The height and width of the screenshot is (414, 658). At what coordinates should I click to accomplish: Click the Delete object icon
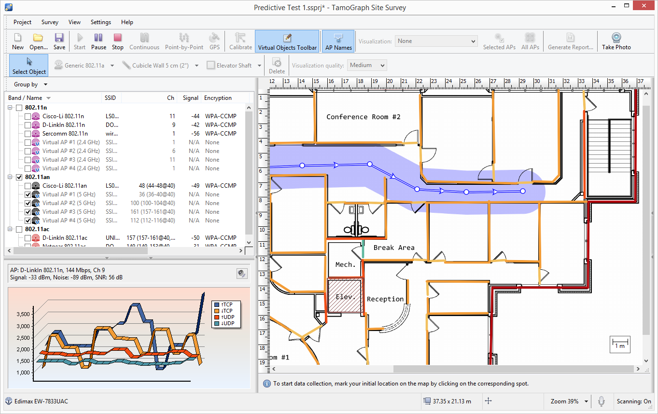(x=277, y=66)
